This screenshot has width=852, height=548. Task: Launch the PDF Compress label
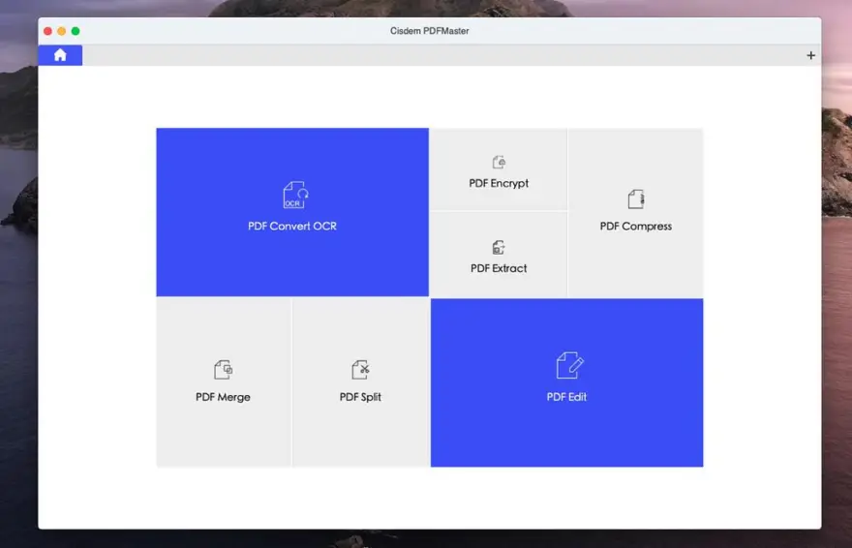636,226
